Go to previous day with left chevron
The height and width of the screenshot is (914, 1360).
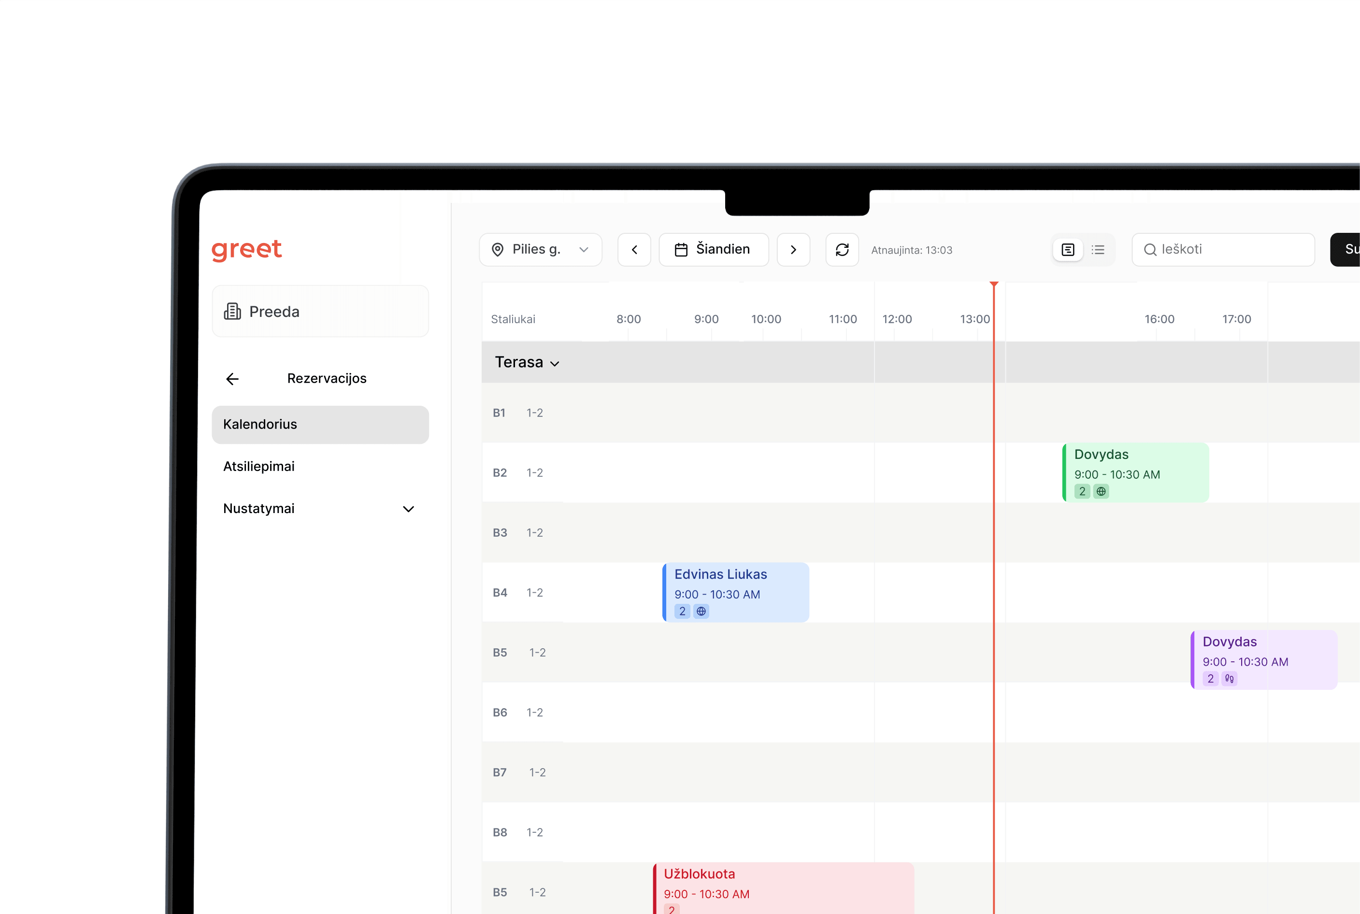[x=634, y=249]
